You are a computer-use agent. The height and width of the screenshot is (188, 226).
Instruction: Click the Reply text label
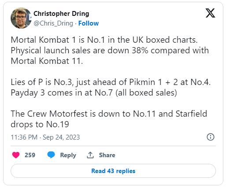coord(68,155)
